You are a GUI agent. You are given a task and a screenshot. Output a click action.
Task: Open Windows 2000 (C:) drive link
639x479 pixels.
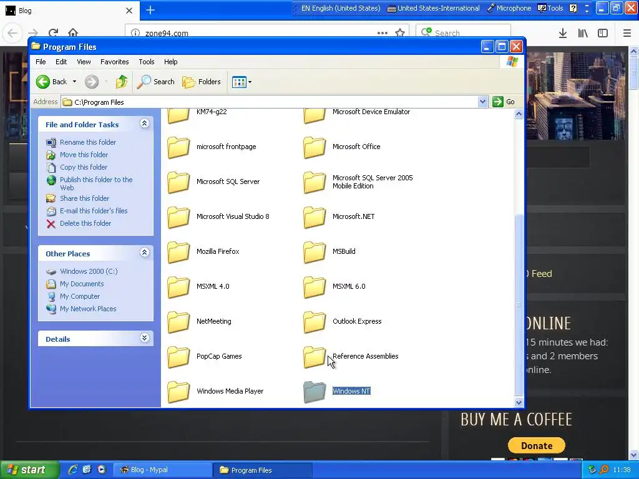[x=89, y=271]
